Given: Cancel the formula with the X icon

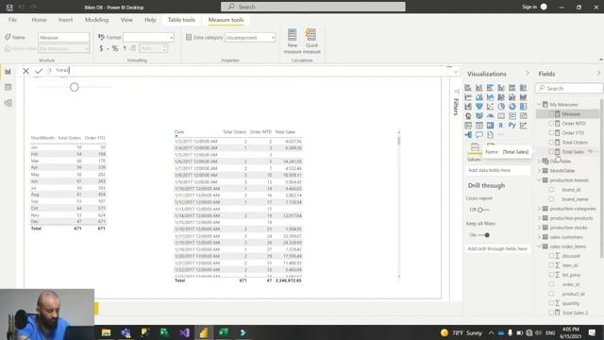Looking at the screenshot, I should point(25,71).
